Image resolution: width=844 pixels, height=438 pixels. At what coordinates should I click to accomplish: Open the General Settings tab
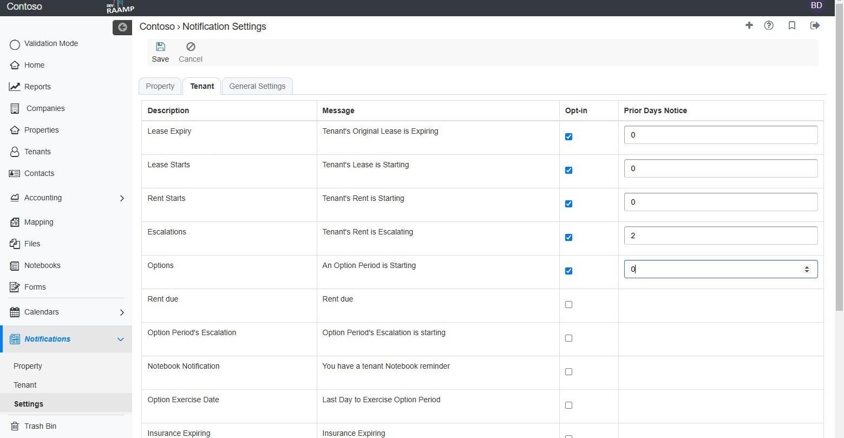(257, 86)
